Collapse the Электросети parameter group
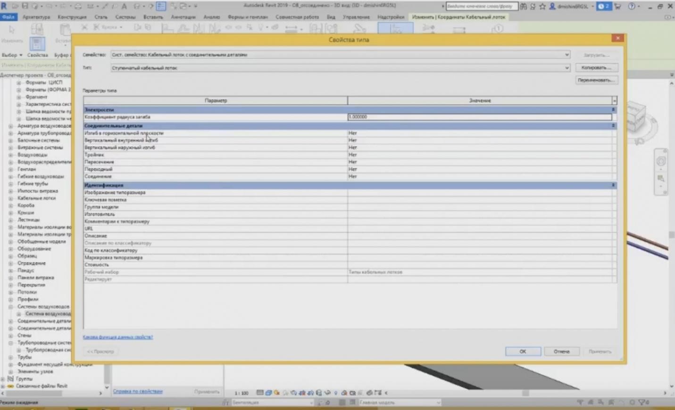 click(x=613, y=110)
